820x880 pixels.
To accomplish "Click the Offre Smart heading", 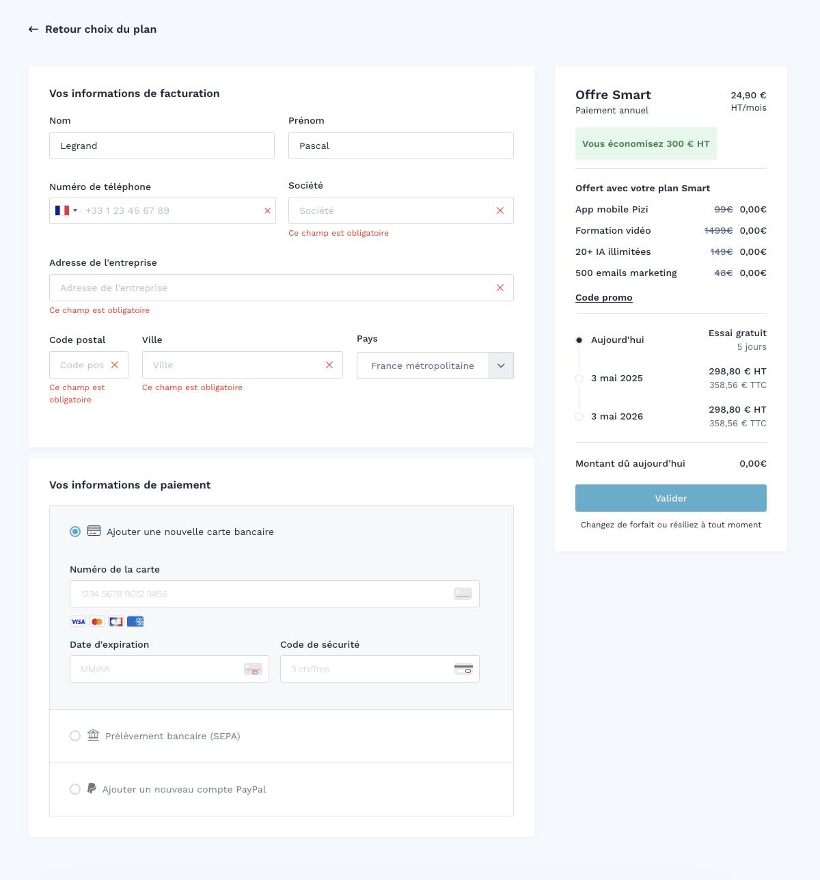I will [x=613, y=95].
